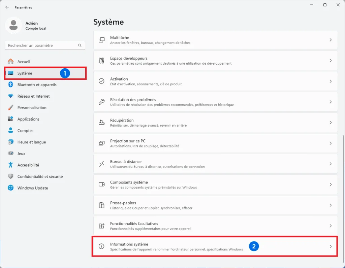Open the Activation title text

point(119,79)
